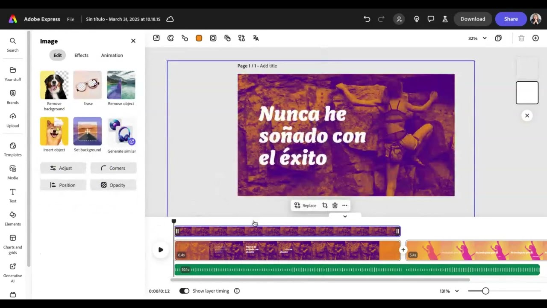This screenshot has height=308, width=547.
Task: Click the rounded square border icon
Action: pos(213,38)
